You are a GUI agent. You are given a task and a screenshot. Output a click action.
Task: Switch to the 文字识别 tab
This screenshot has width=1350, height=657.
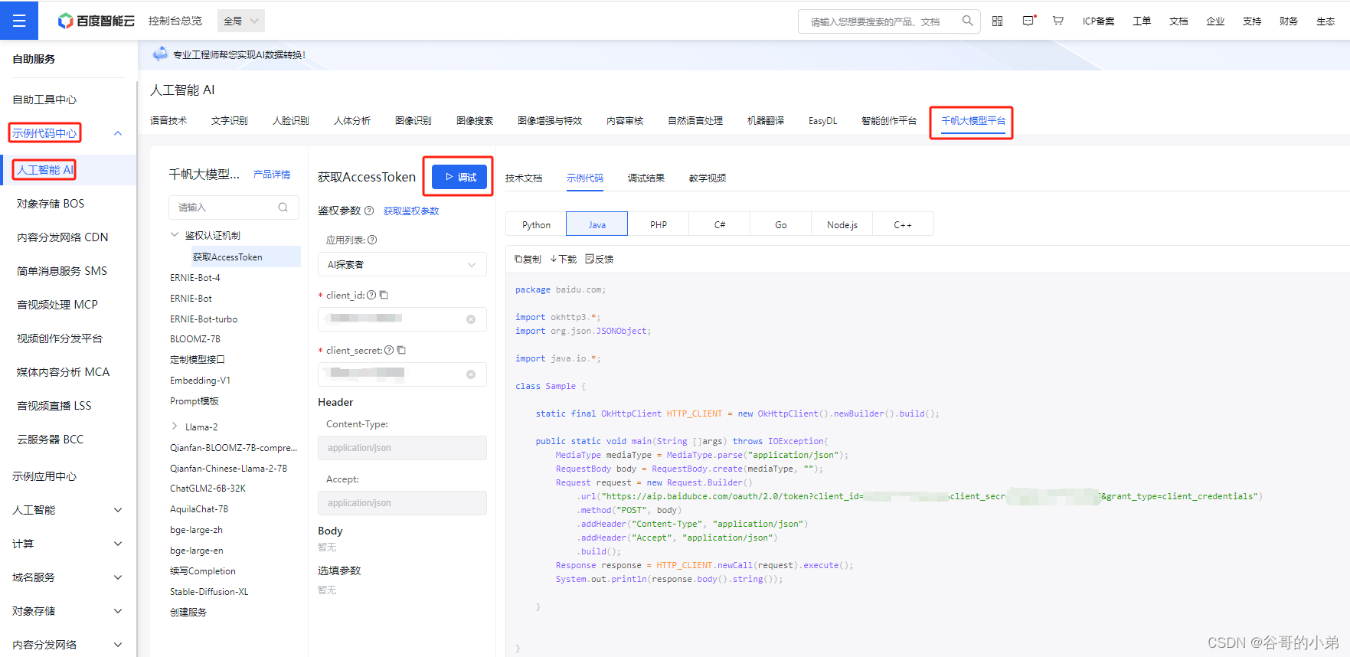[230, 121]
